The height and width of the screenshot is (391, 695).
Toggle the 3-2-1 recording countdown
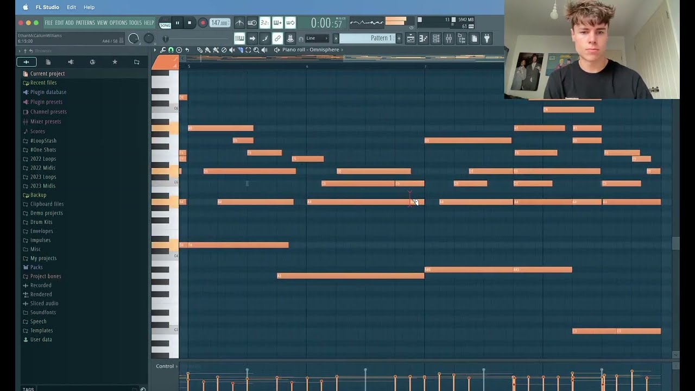pyautogui.click(x=265, y=23)
